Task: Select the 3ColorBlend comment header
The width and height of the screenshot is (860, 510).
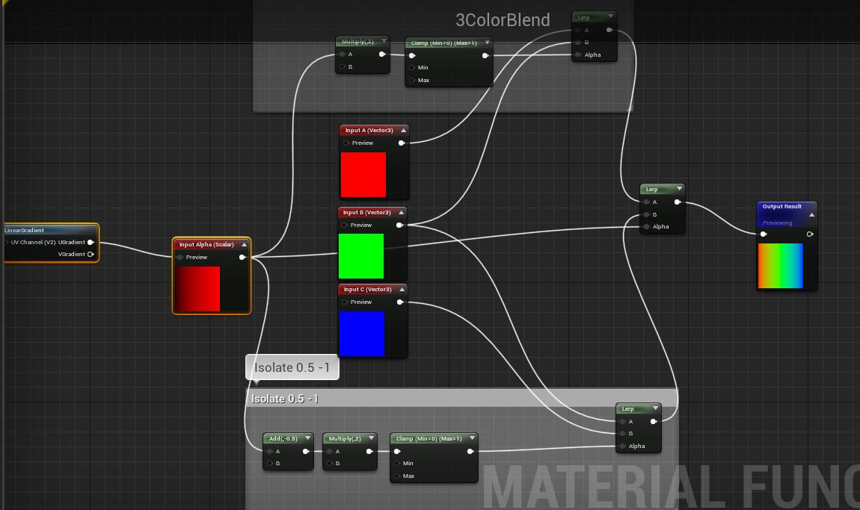Action: tap(503, 20)
